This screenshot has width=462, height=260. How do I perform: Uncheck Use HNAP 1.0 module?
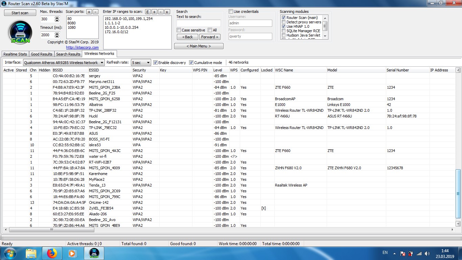pos(284,26)
